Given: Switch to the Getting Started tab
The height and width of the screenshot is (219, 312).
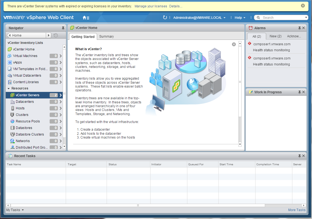Looking at the screenshot, I should click(83, 37).
